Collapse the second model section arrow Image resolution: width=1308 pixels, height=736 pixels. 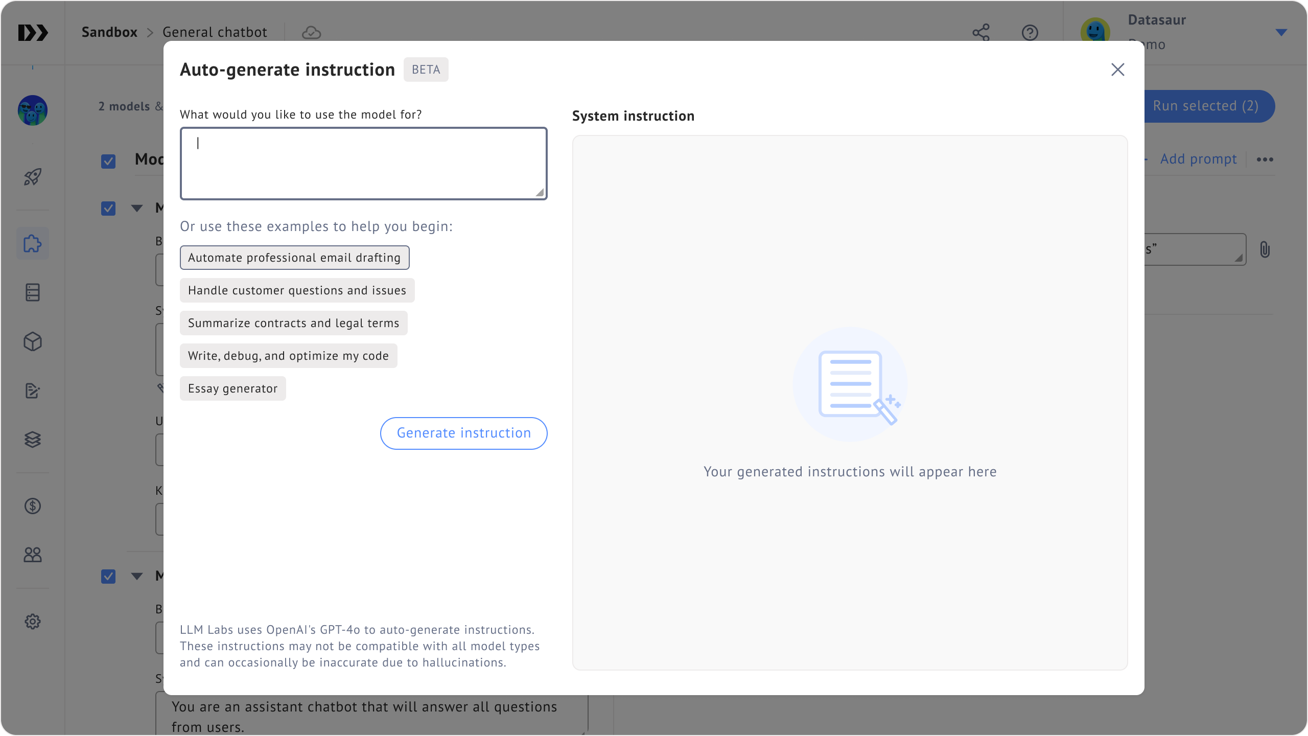(x=137, y=577)
